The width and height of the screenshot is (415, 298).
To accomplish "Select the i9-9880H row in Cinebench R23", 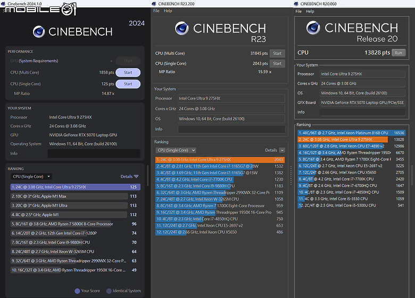I will 220,186.
